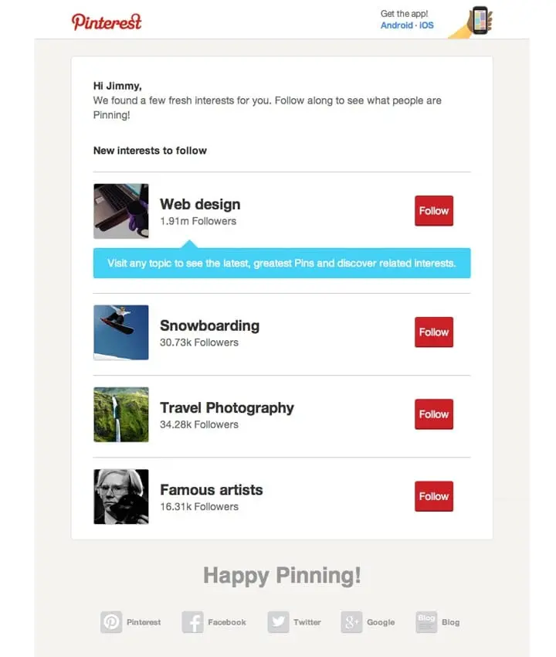Open the Blog icon in footer
The image size is (556, 657).
click(425, 621)
